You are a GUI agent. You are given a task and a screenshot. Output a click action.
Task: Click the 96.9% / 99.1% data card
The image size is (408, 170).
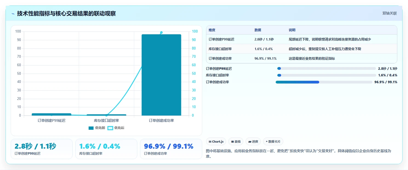pyautogui.click(x=171, y=149)
